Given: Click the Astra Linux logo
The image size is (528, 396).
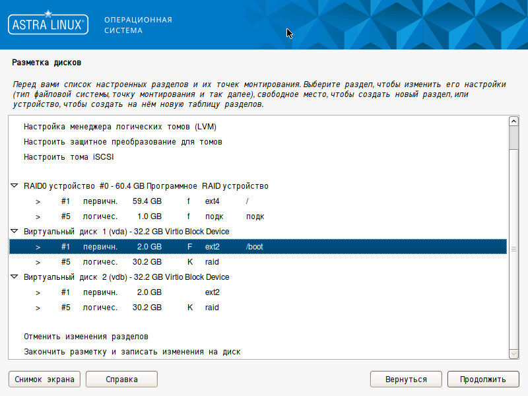Looking at the screenshot, I should coord(47,24).
